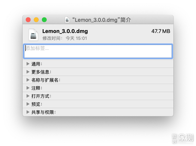The image size is (196, 146).
Task: Click the 共享与权限 section label text
Action: [44, 112]
